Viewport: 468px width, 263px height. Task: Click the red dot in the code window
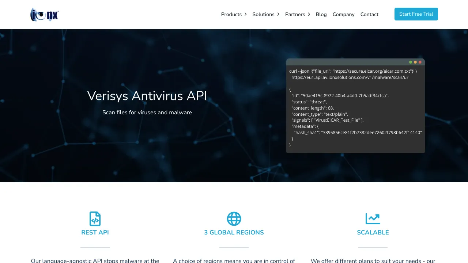coord(420,62)
